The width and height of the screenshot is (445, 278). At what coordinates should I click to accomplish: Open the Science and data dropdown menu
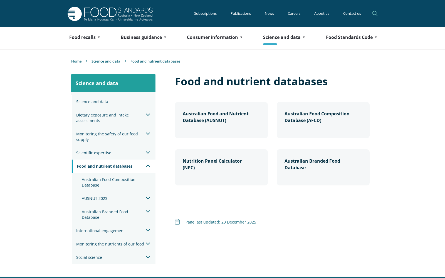point(284,37)
